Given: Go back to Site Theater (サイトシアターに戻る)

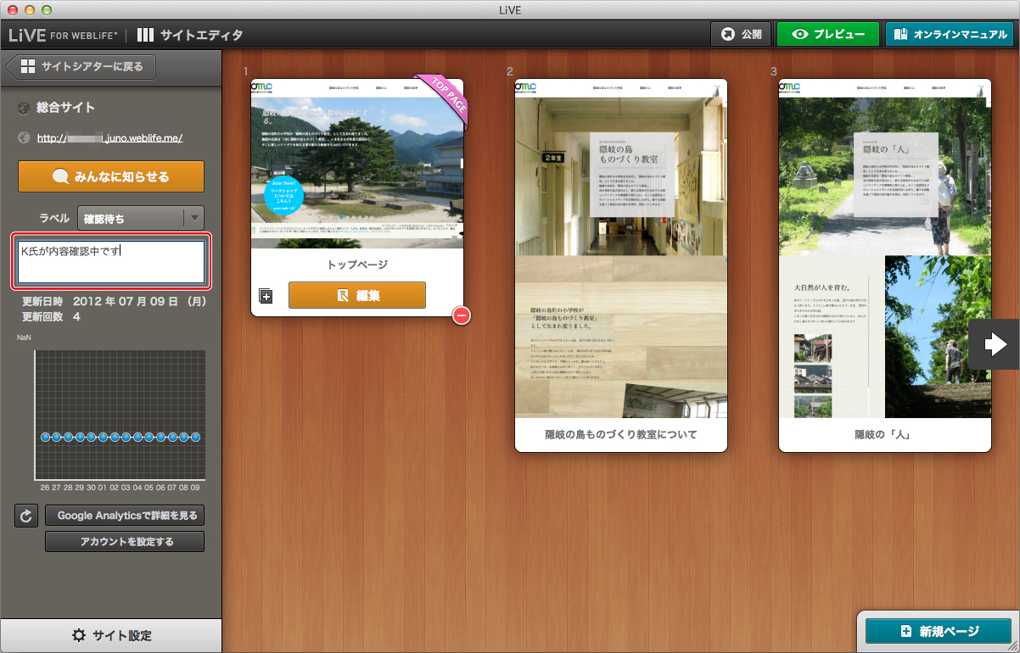Looking at the screenshot, I should pyautogui.click(x=81, y=66).
